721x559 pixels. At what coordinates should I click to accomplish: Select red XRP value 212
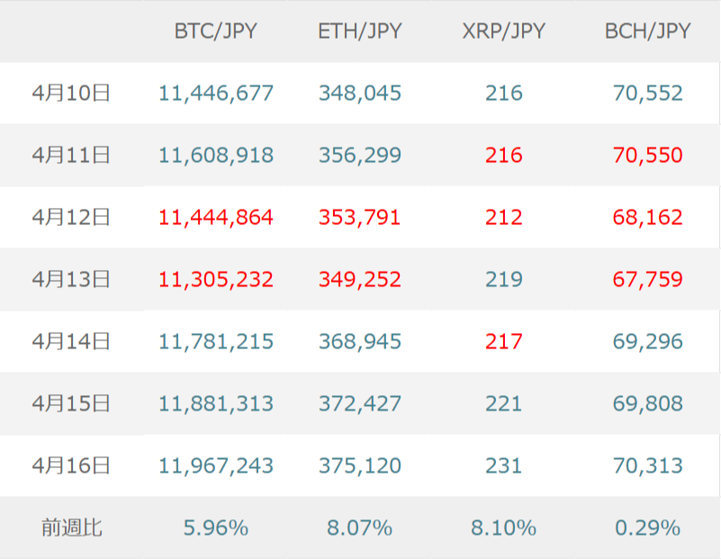(x=504, y=217)
